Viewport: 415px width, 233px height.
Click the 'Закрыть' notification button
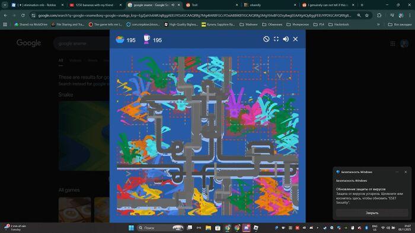tap(372, 213)
